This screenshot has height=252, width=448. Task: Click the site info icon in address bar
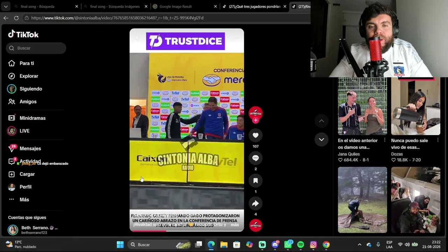click(27, 18)
